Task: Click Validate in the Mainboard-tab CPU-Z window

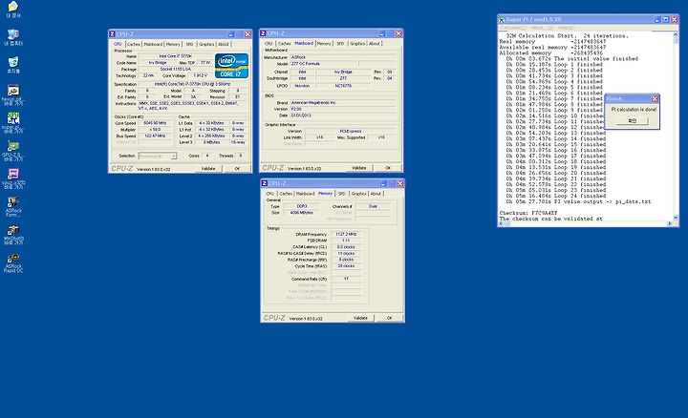Action: point(359,168)
